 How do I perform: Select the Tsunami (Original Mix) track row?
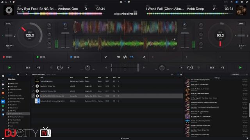[x=107, y=81]
